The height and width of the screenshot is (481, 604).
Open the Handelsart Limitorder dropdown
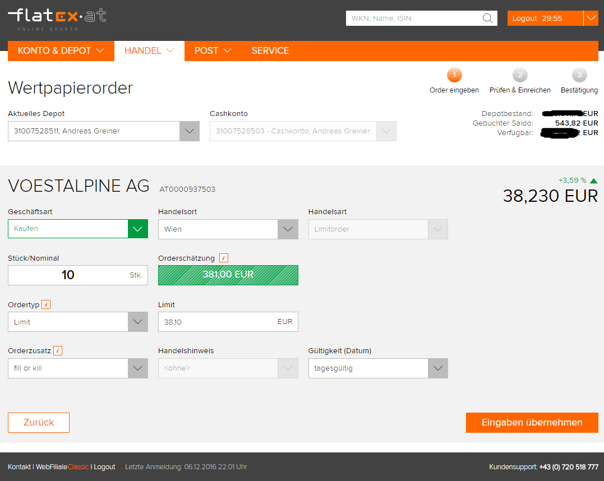pos(378,229)
